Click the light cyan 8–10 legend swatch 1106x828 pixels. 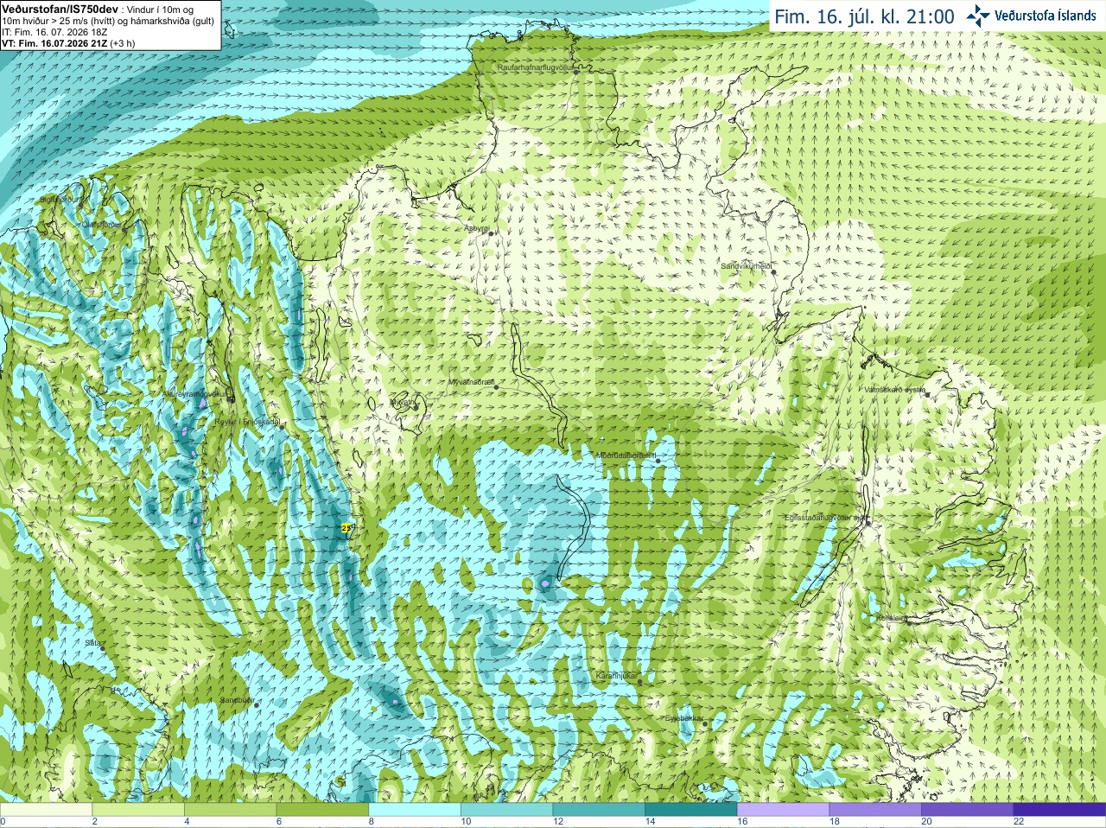pyautogui.click(x=416, y=810)
